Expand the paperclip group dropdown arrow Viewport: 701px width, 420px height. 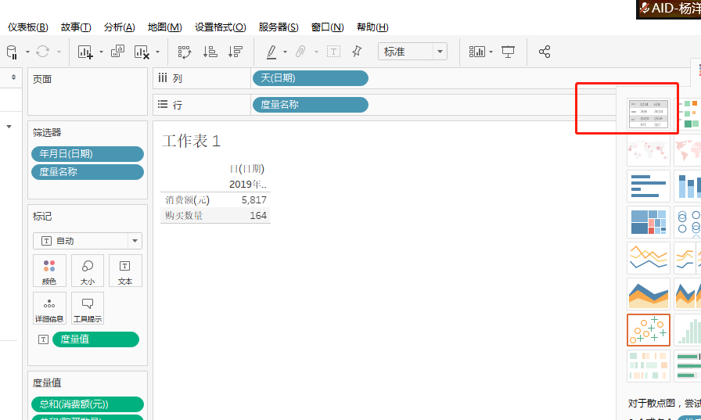pyautogui.click(x=317, y=52)
